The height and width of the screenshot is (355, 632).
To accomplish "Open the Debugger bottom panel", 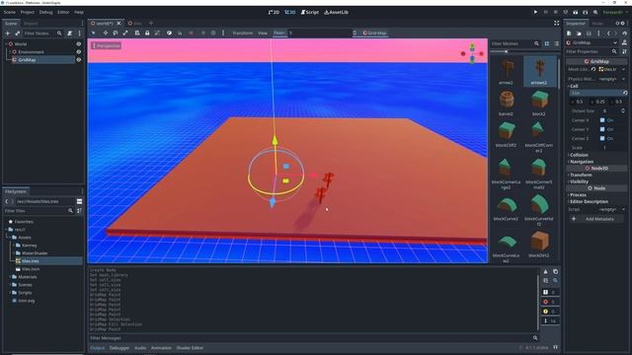I will click(x=119, y=348).
